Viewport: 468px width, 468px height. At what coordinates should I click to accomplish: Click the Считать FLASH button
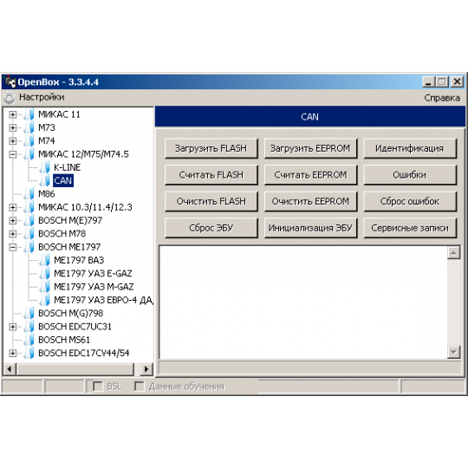211,174
